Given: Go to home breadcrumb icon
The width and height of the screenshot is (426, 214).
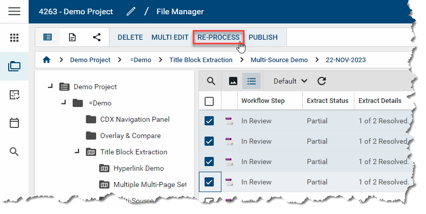Looking at the screenshot, I should (x=47, y=60).
